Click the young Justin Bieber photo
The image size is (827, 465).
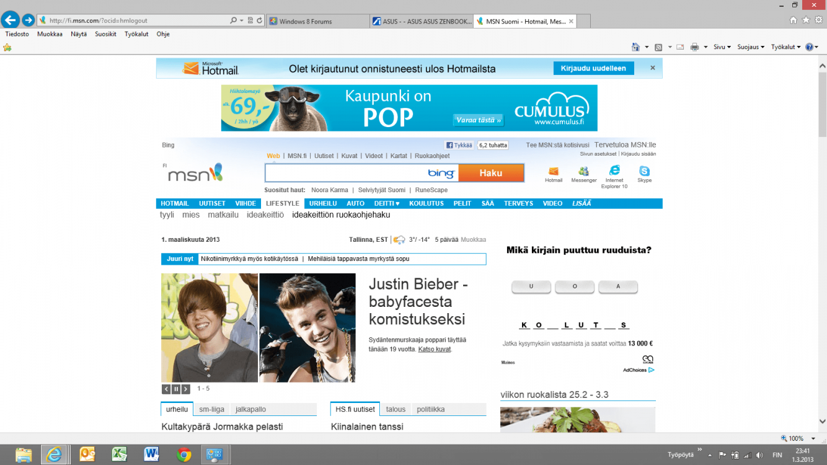pyautogui.click(x=210, y=328)
